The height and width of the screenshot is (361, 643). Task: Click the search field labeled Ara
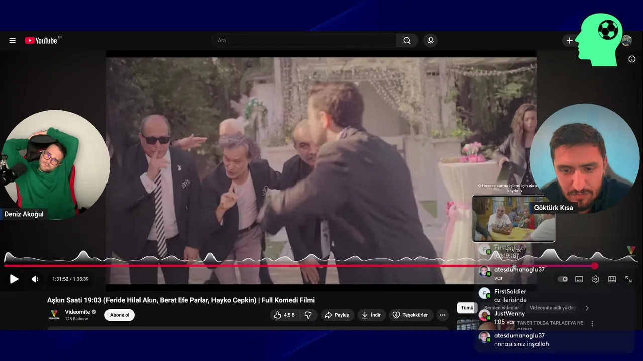[x=304, y=40]
